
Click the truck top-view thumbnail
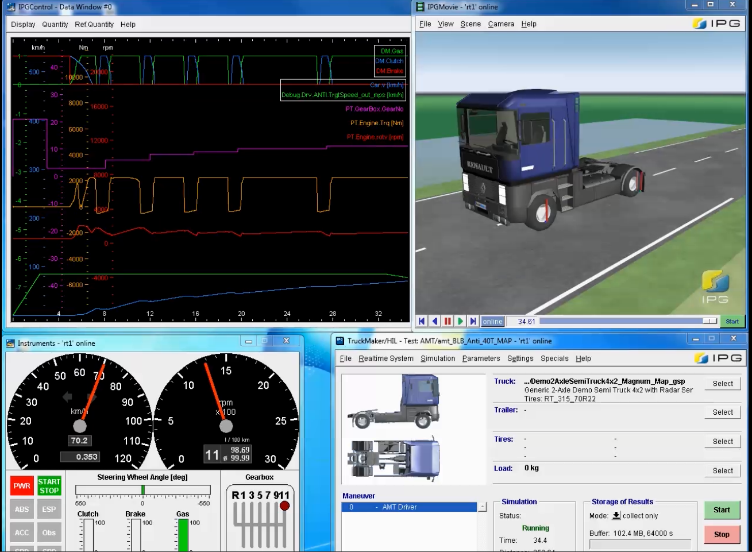(395, 458)
